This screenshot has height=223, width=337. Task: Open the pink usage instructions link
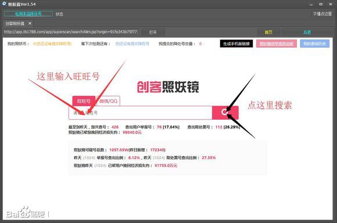pos(277,44)
